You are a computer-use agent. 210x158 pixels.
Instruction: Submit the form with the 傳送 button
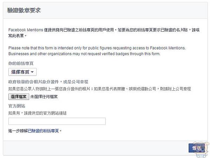(x=197, y=148)
